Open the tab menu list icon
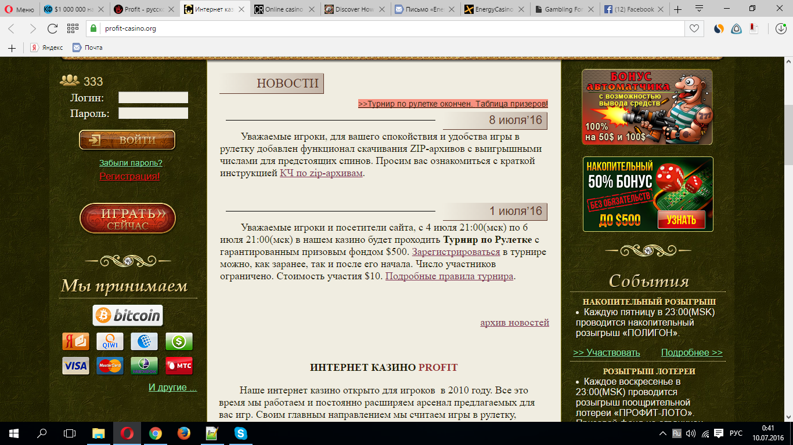793x445 pixels. click(x=699, y=9)
